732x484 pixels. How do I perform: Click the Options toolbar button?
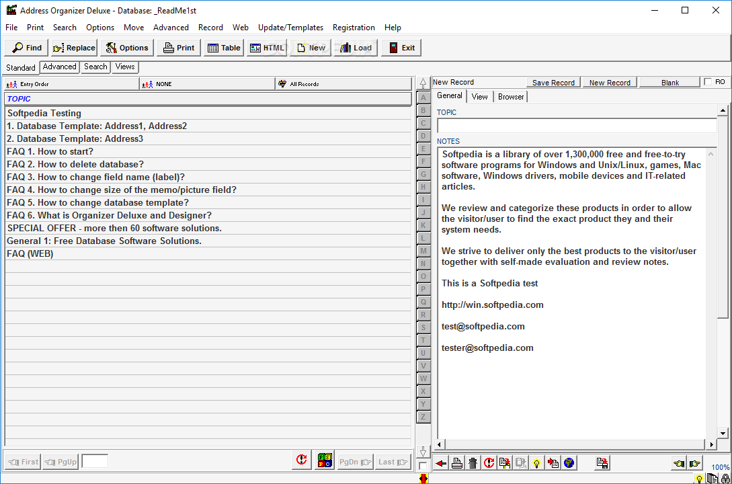click(x=127, y=48)
